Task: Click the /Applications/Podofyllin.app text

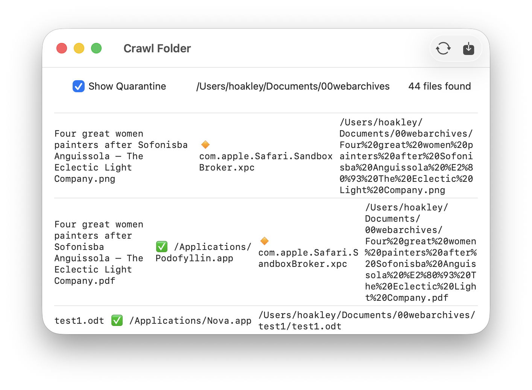Action: [203, 253]
